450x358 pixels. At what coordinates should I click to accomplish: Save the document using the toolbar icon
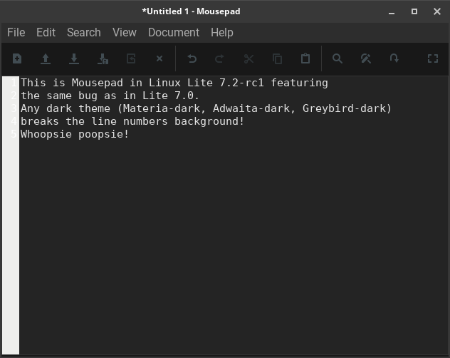pyautogui.click(x=74, y=59)
